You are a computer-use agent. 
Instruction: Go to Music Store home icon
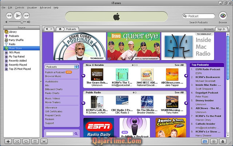click(60, 29)
